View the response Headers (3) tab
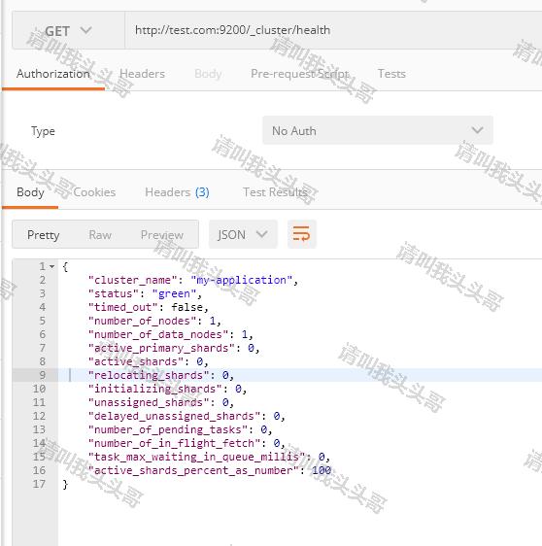Screen dimensions: 542x546 177,192
